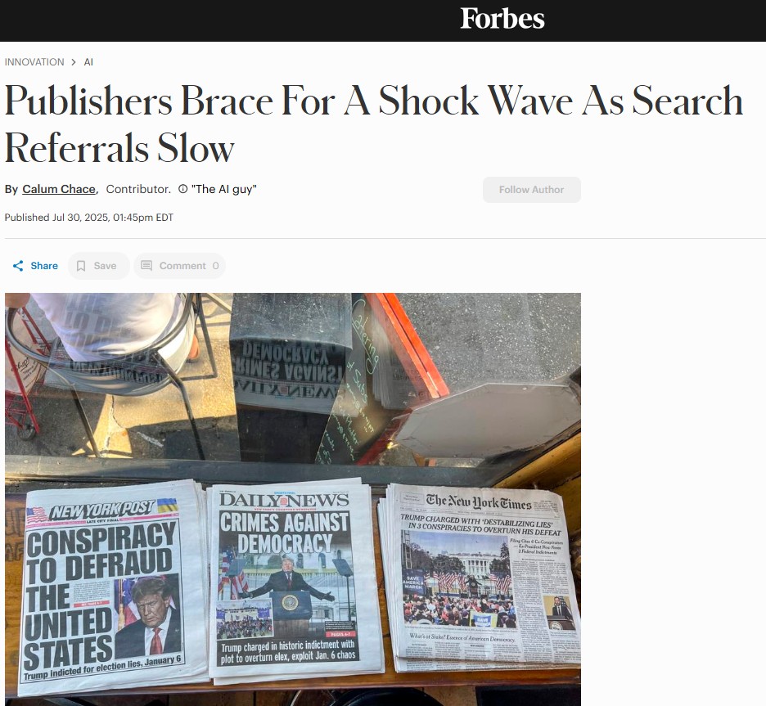Open the Comment section button

[180, 266]
